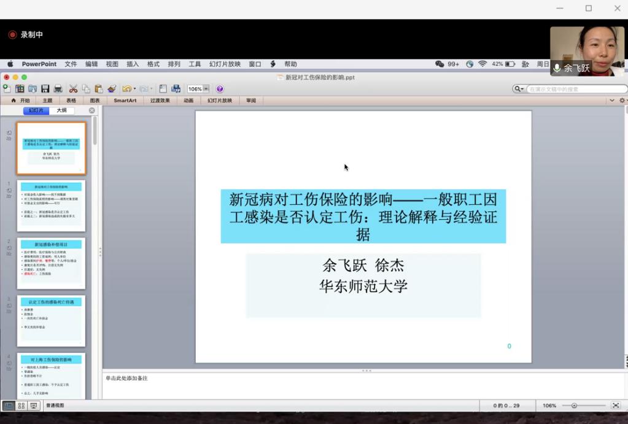Image resolution: width=628 pixels, height=424 pixels.
Task: Open the 插入 menu in menu bar
Action: click(133, 64)
